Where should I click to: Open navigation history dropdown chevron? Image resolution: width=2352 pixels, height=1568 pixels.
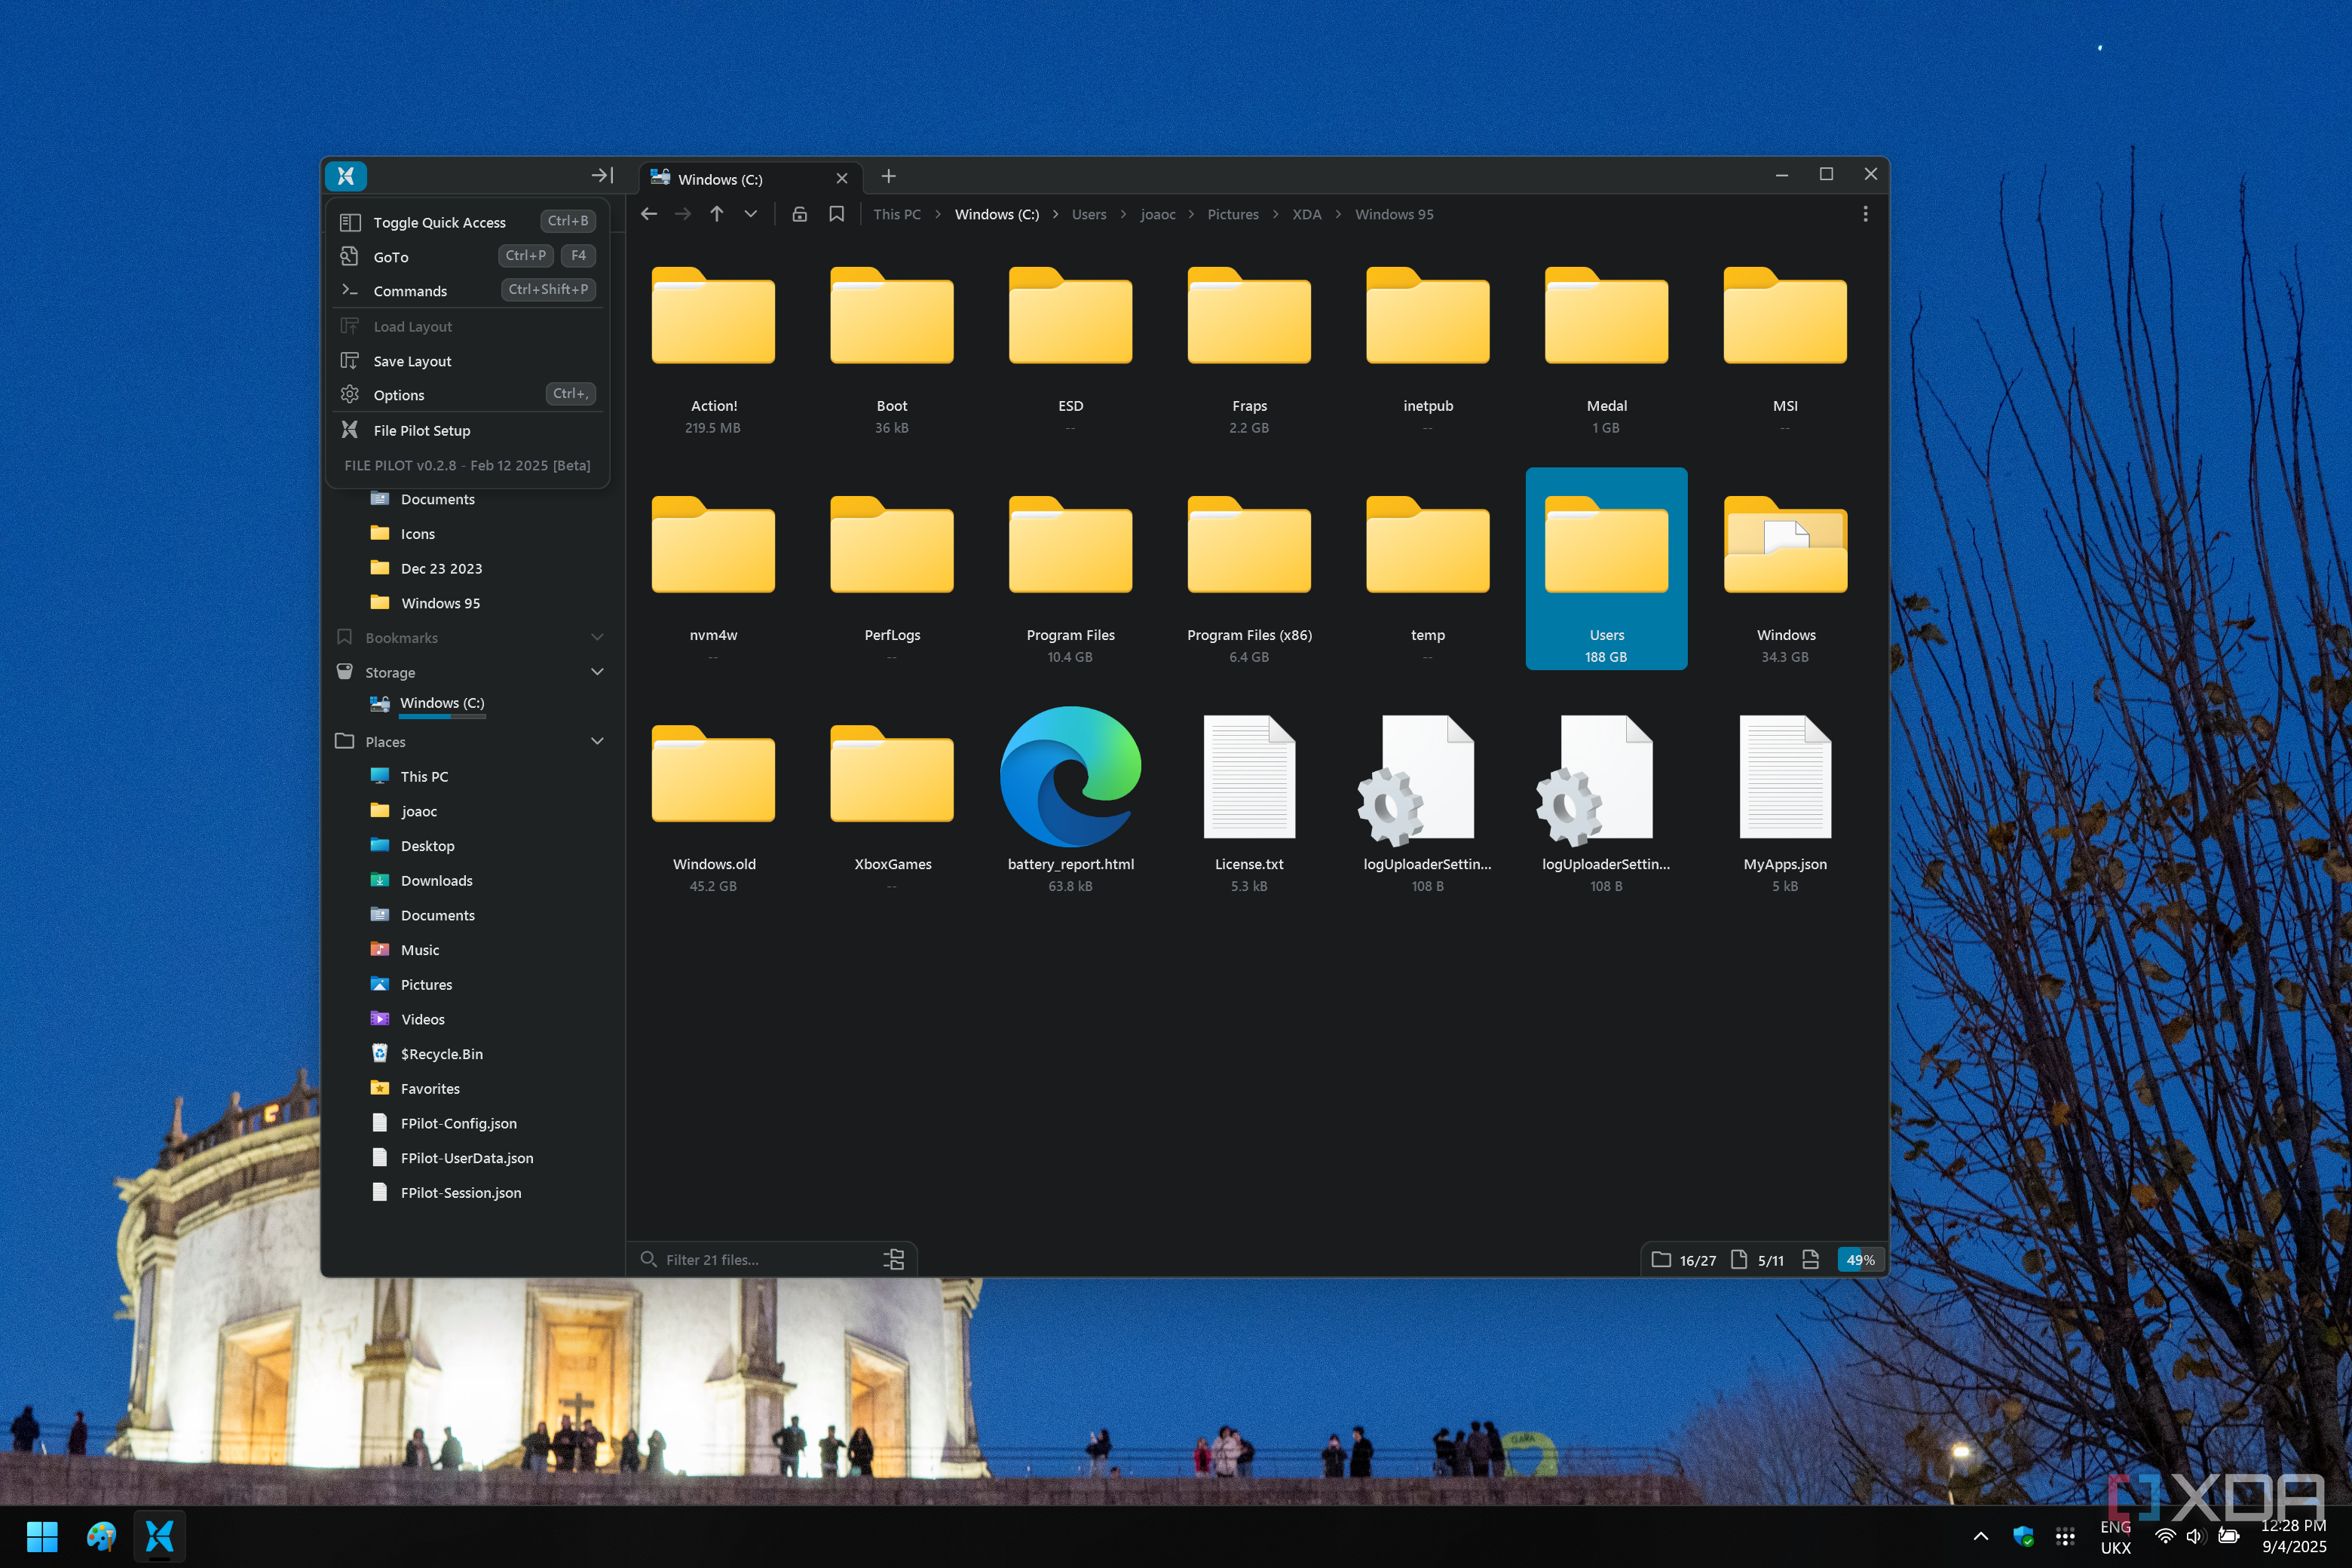pyautogui.click(x=750, y=214)
